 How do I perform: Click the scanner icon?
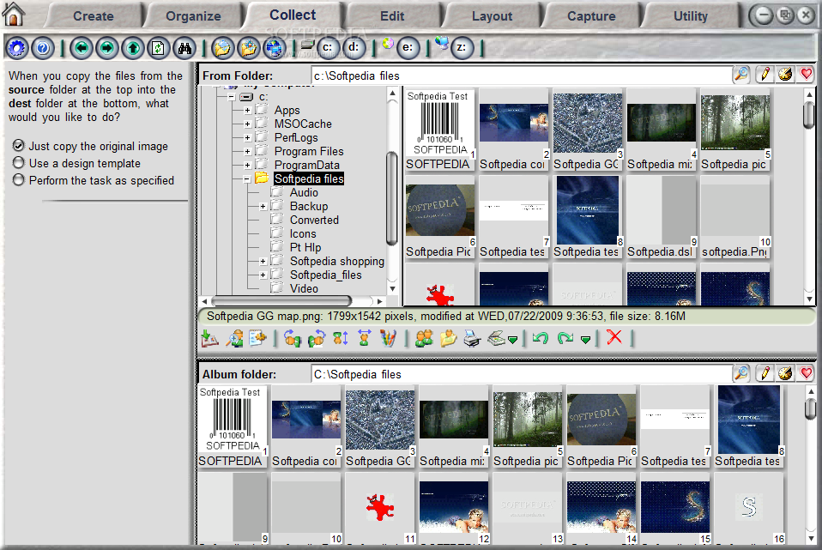pyautogui.click(x=497, y=338)
